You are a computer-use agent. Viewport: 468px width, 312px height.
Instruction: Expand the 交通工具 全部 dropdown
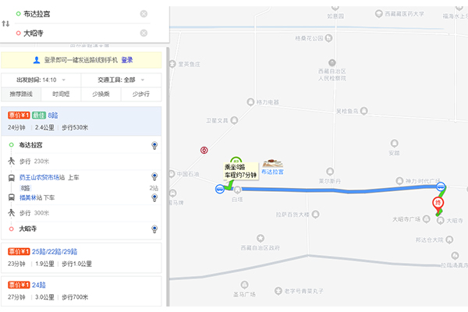point(121,80)
